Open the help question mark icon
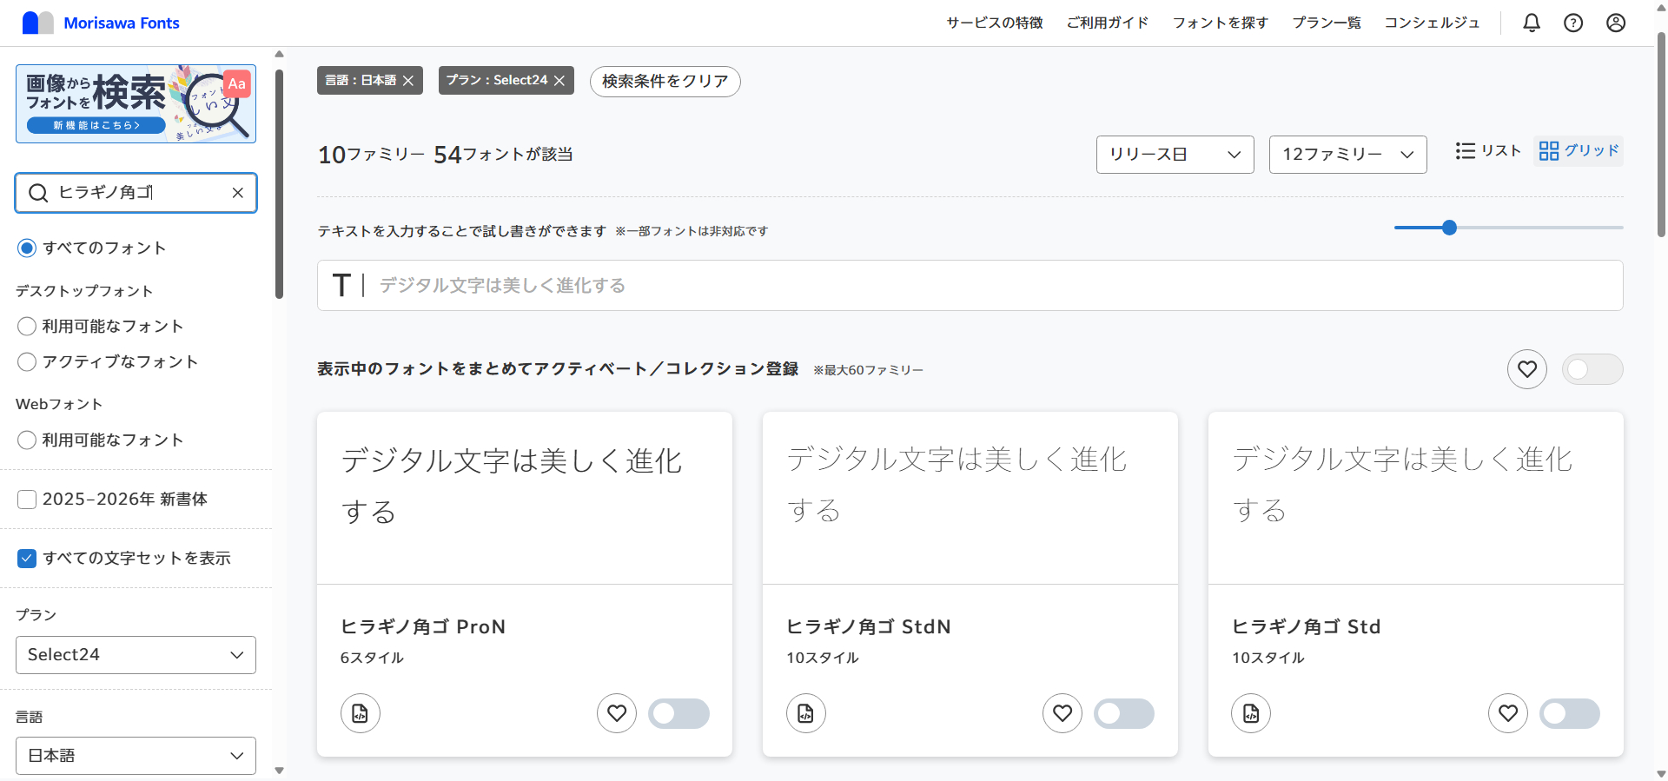The width and height of the screenshot is (1668, 781). (x=1573, y=23)
